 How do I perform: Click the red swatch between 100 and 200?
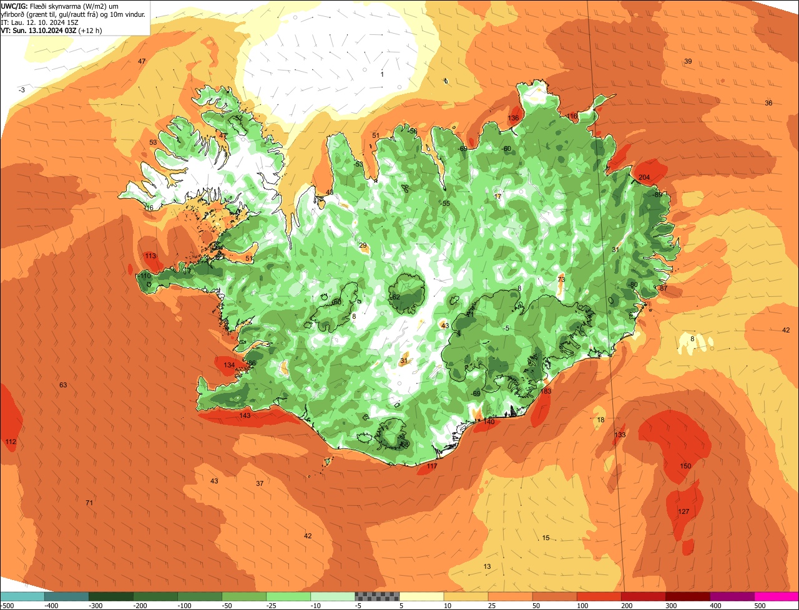pyautogui.click(x=599, y=596)
